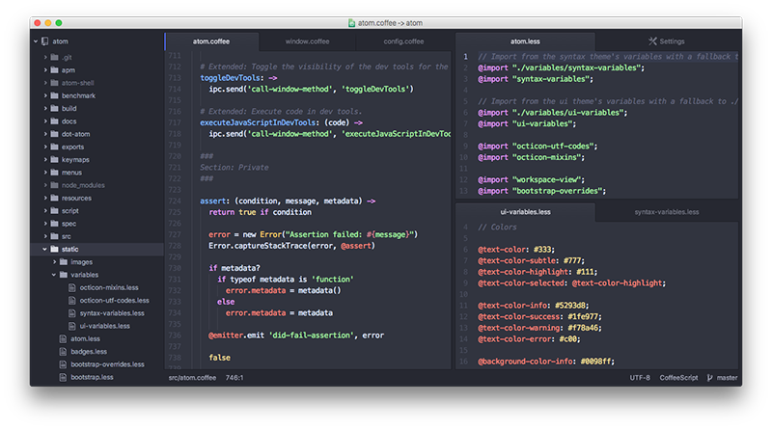Open the config.coffee tab
The height and width of the screenshot is (429, 772).
402,41
